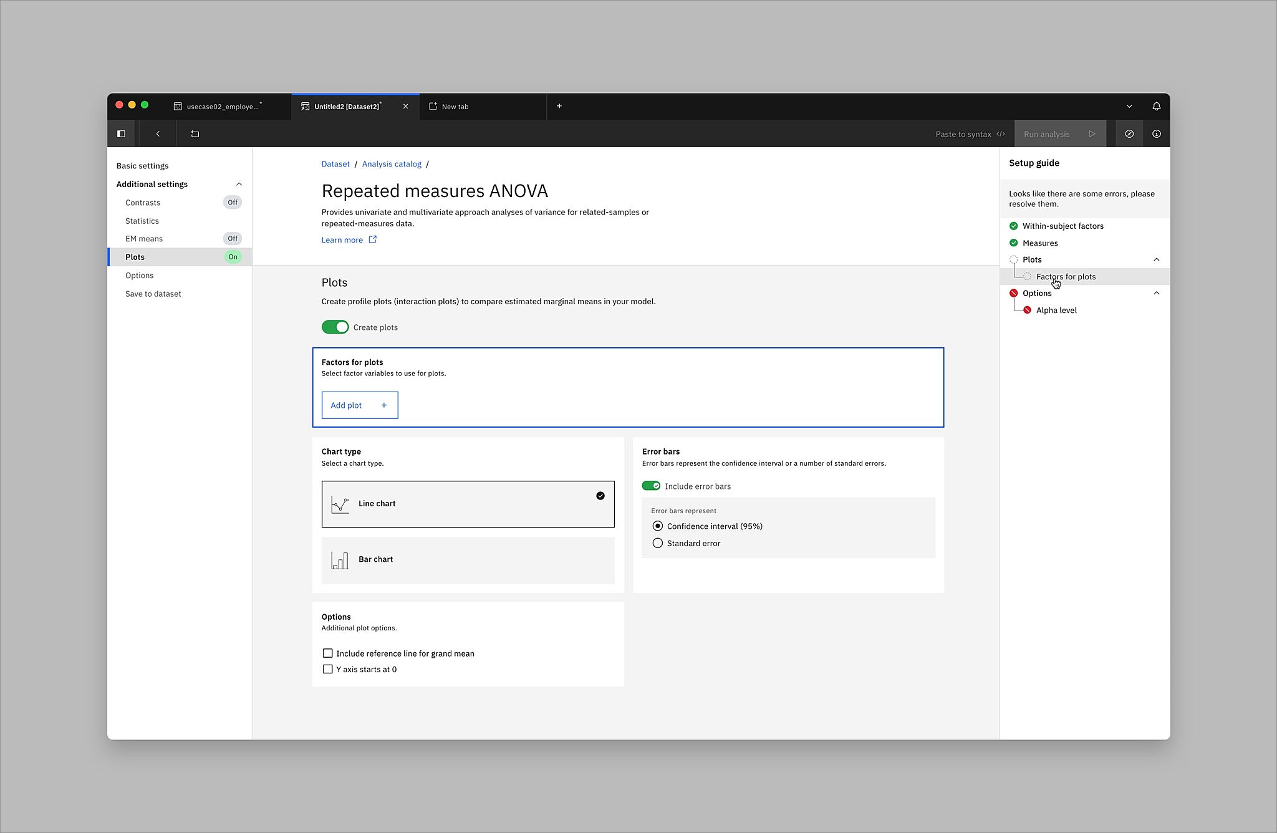Open the notifications bell
Screen dimensions: 1277x833
point(1156,106)
